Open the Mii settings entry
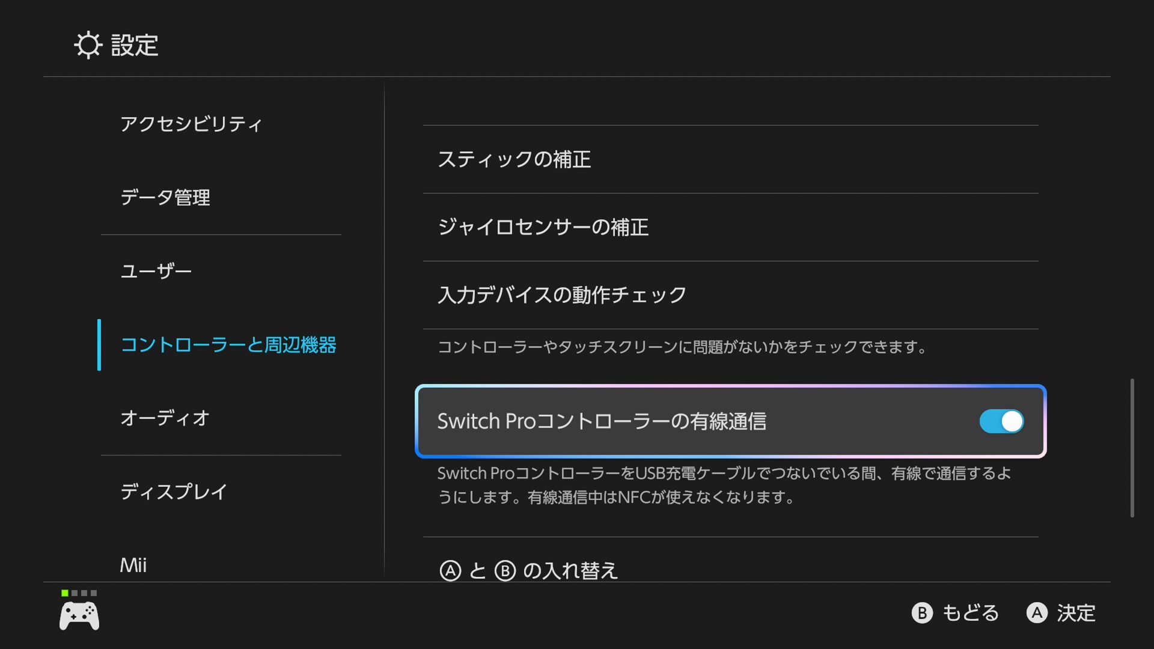This screenshot has width=1154, height=649. (x=133, y=565)
